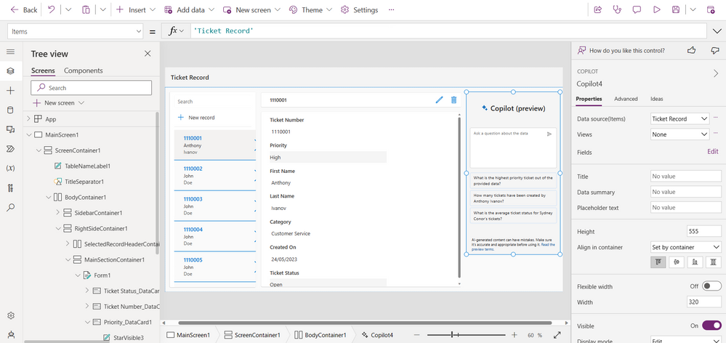Click the zoom slider handle
Screen dimensions: 726x343
452,335
